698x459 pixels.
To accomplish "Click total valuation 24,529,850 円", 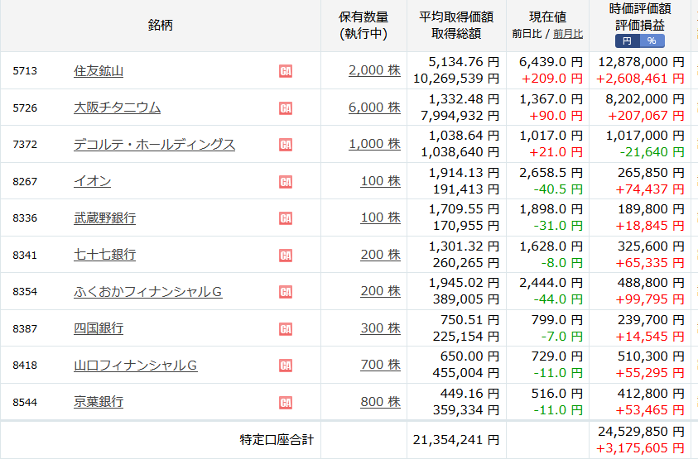I will (x=641, y=432).
